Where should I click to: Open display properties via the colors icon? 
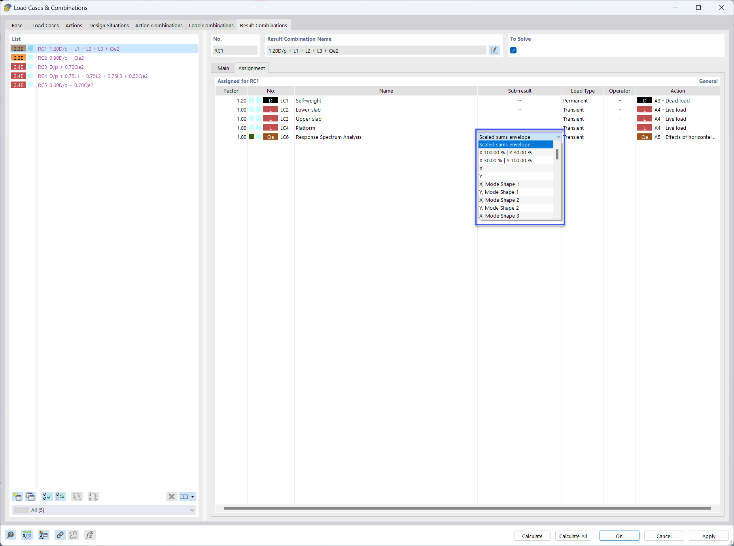pos(44,535)
